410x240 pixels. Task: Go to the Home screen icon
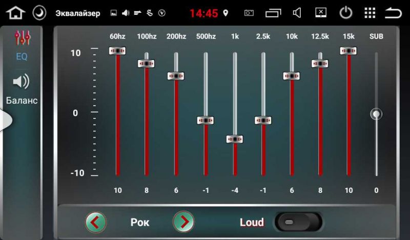pos(16,13)
